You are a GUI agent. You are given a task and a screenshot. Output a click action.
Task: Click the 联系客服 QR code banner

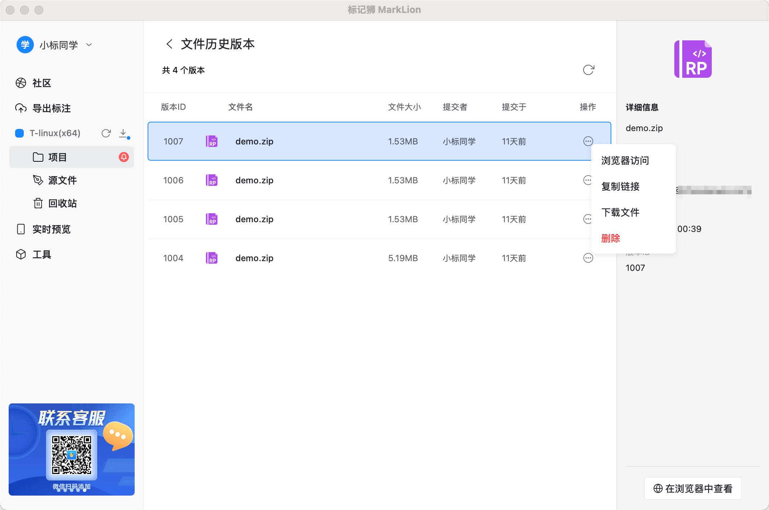[x=72, y=450]
